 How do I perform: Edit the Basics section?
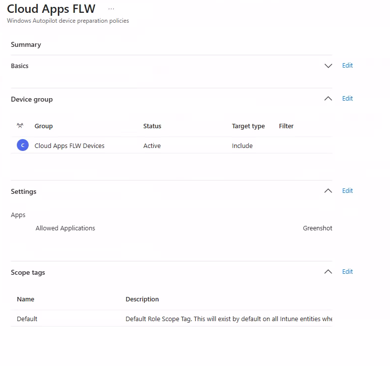coord(347,66)
